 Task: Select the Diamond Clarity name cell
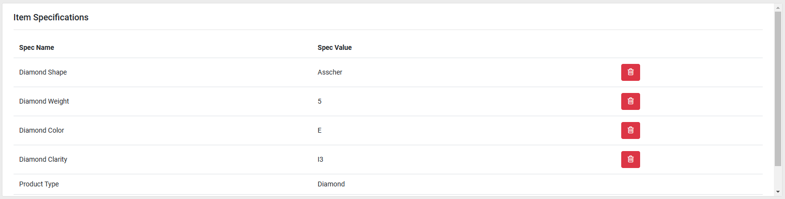pos(43,159)
